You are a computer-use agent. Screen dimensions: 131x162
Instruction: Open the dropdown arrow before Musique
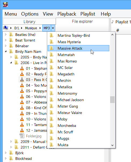pyautogui.click(x=22, y=28)
